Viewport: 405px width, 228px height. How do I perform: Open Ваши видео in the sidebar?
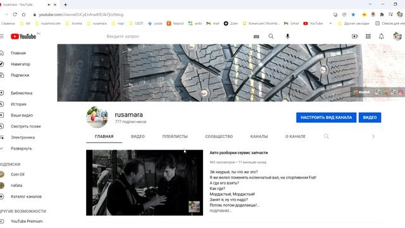point(22,115)
